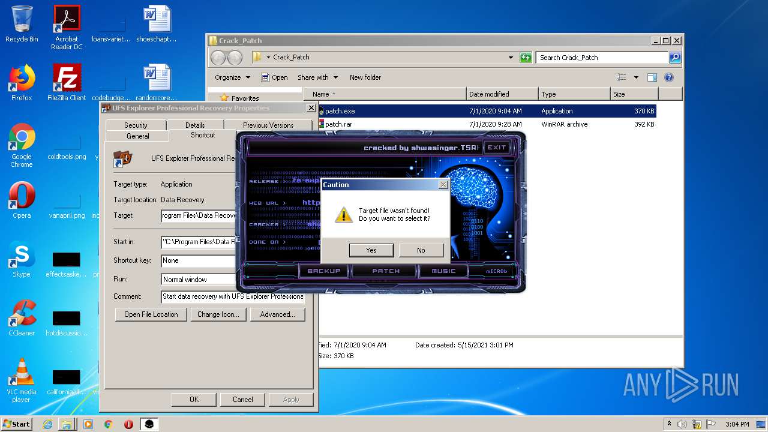Click Yes in the Caution dialog
This screenshot has width=768, height=432.
(371, 250)
